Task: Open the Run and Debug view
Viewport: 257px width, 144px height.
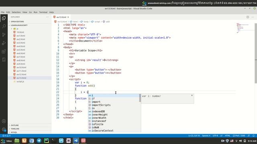Action: [x=4, y=43]
